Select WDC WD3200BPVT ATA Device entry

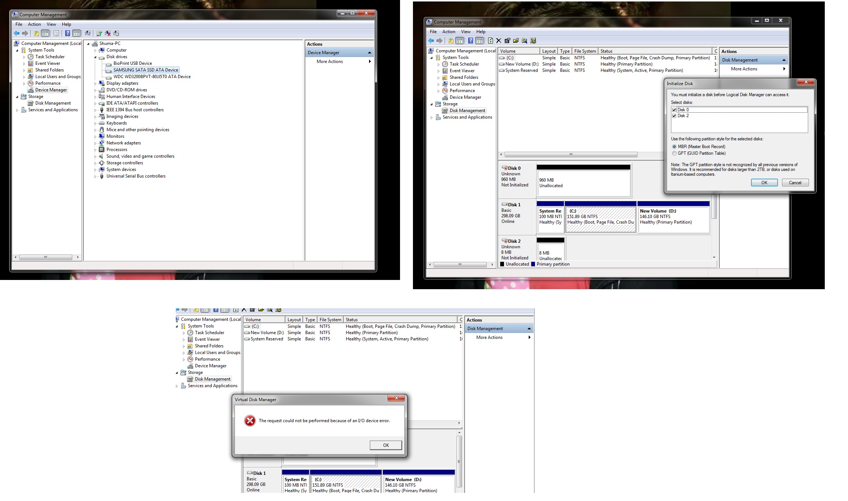152,77
